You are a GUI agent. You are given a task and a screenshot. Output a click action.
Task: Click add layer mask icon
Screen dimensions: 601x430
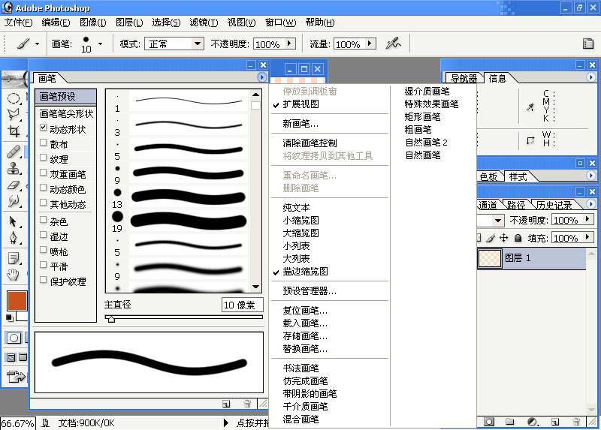pos(489,422)
